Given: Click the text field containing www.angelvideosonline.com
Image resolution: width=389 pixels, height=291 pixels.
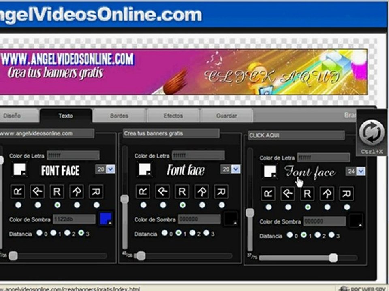Looking at the screenshot, I should coord(47,133).
